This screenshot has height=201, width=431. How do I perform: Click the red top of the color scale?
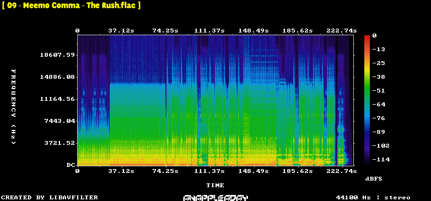click(x=367, y=37)
